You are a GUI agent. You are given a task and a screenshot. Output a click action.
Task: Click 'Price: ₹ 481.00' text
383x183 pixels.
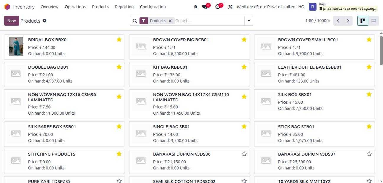292,75
